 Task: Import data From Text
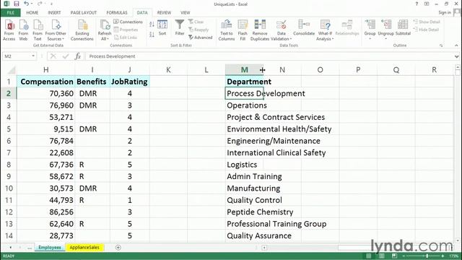[x=38, y=30]
